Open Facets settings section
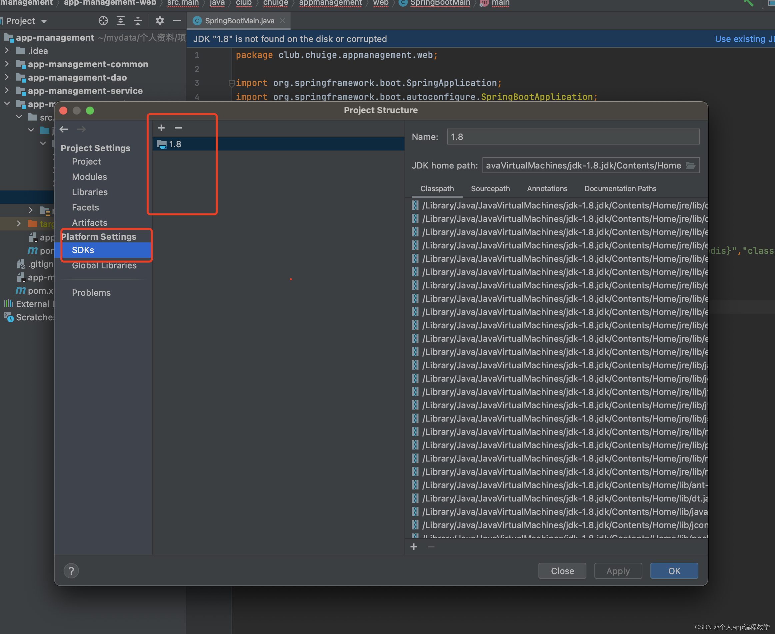 tap(86, 207)
